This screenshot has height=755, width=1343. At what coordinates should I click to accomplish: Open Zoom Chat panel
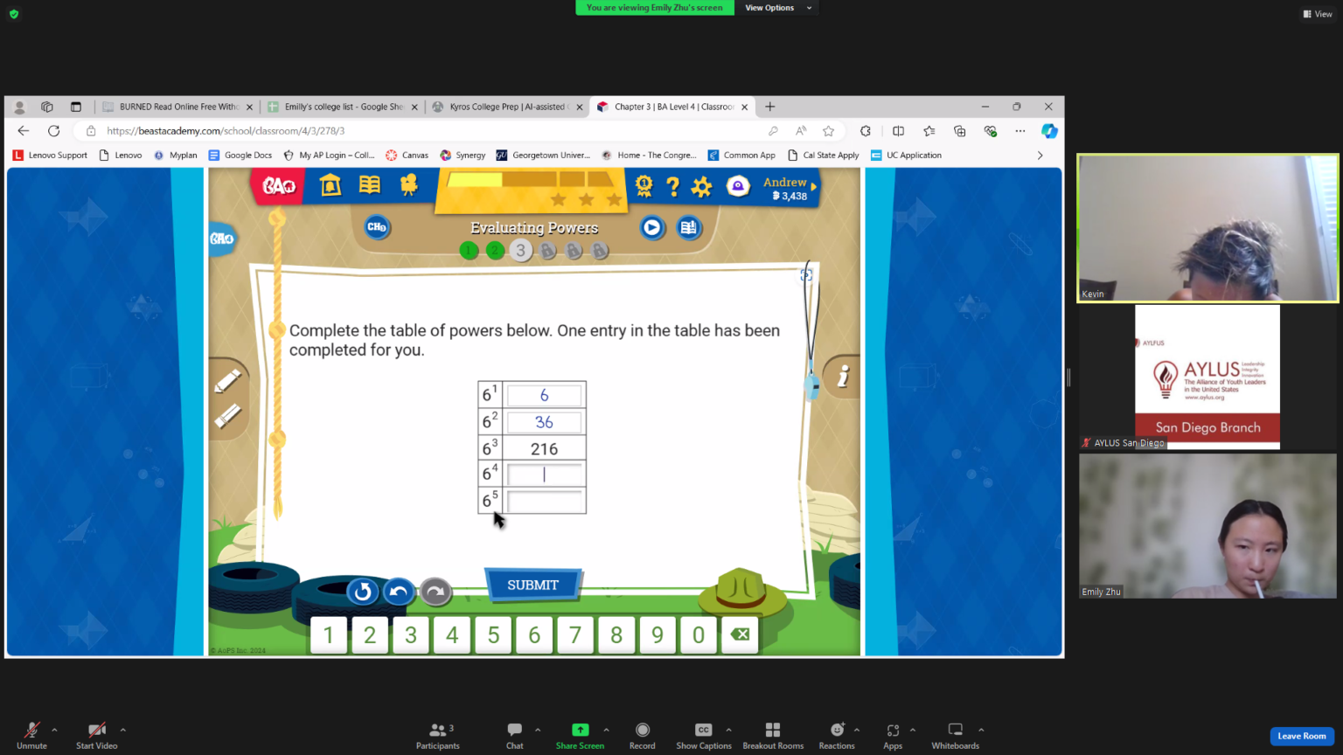[x=514, y=735]
